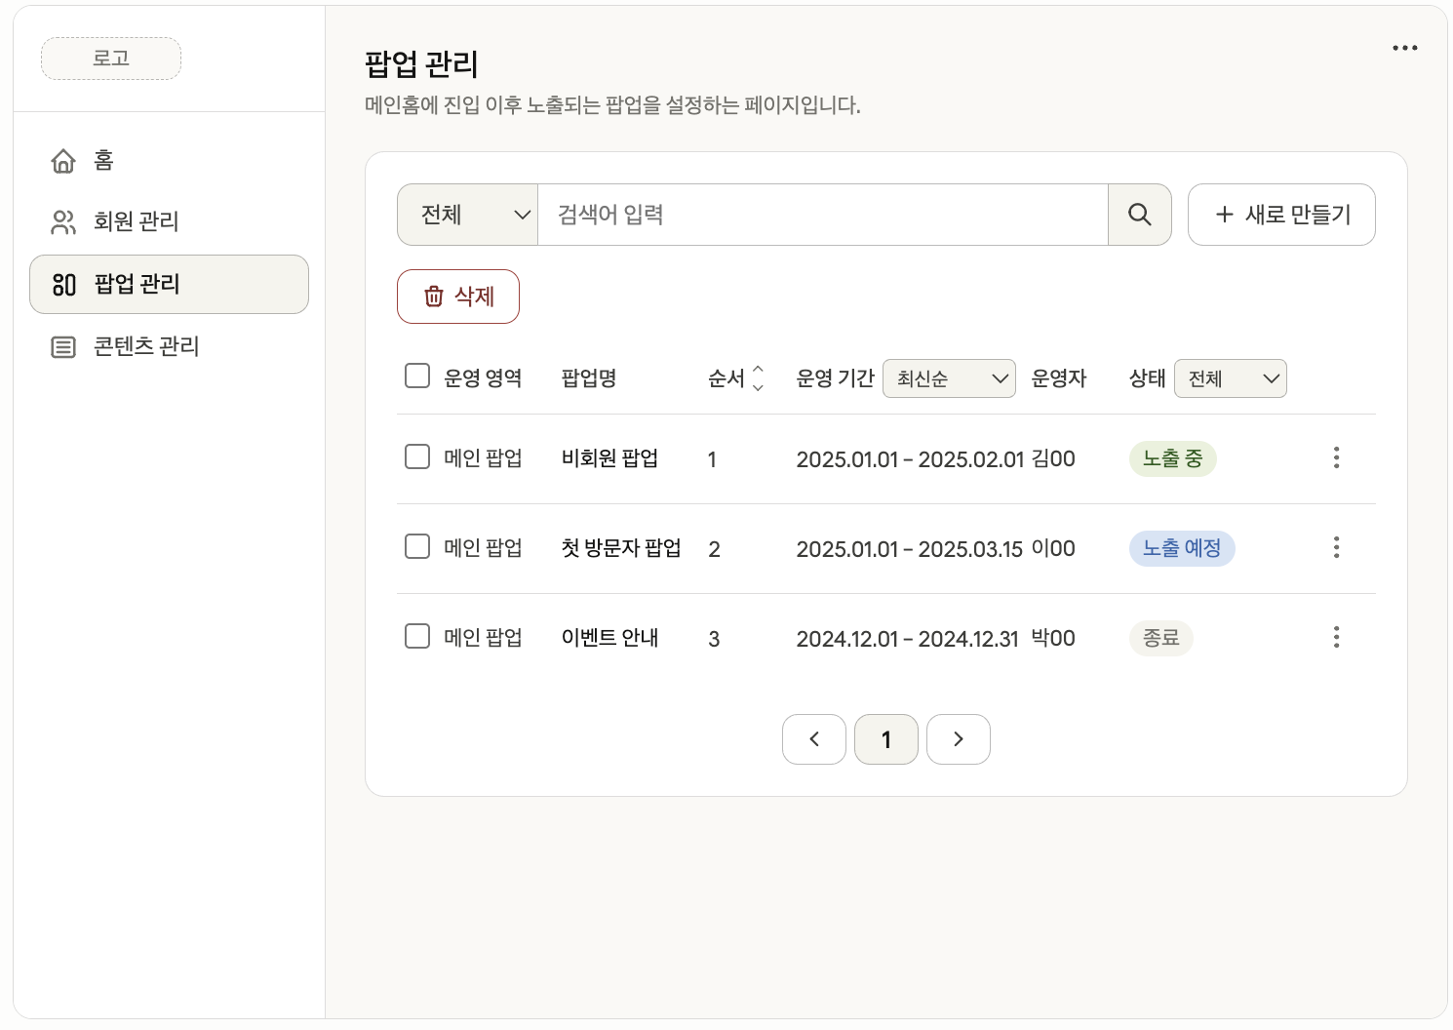This screenshot has height=1030, width=1453.
Task: Click period 2025.01.01 – 2025.02.01
Action: 911,459
